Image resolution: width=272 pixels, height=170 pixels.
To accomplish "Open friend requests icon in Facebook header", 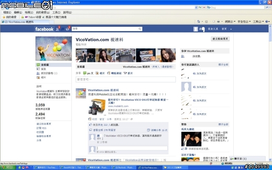I will click(57, 29).
